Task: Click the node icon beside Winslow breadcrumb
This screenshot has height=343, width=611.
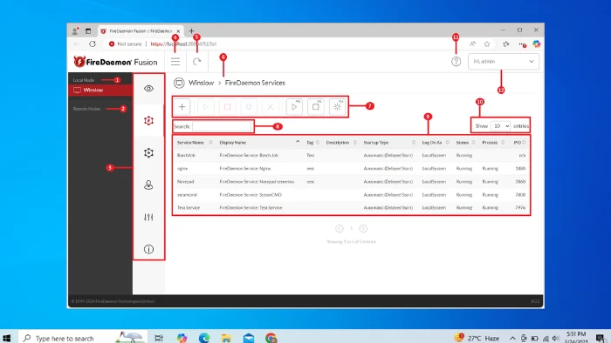Action: coord(179,83)
